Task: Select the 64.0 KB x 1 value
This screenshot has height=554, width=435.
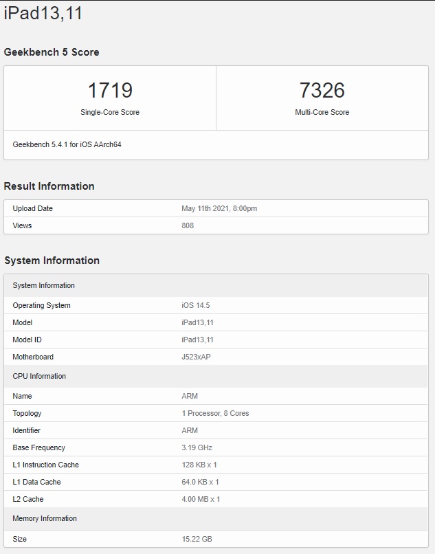Action: (x=201, y=482)
